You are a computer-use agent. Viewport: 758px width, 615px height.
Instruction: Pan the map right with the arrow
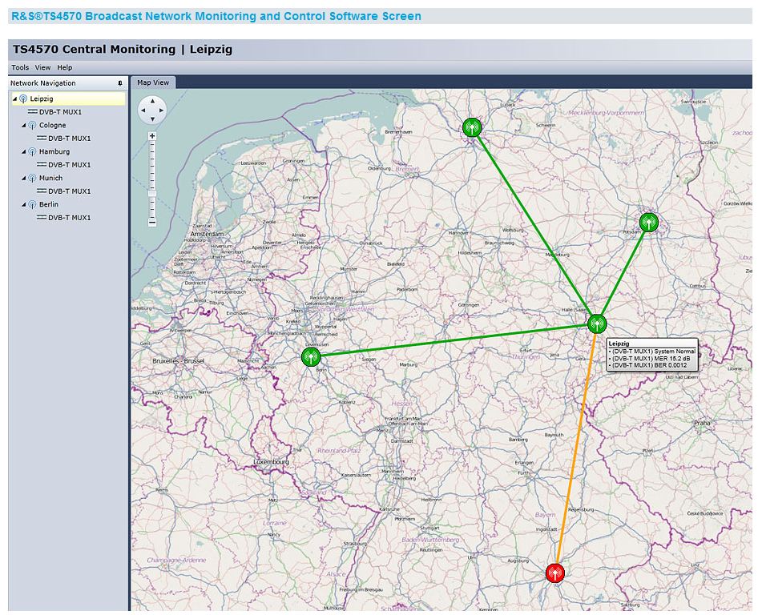161,111
